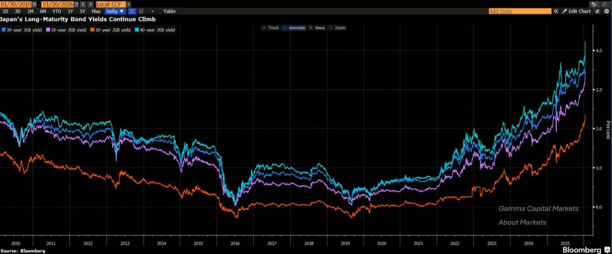Go to the next date range arrow
Image resolution: width=612 pixels, height=254 pixels.
(x=90, y=4)
